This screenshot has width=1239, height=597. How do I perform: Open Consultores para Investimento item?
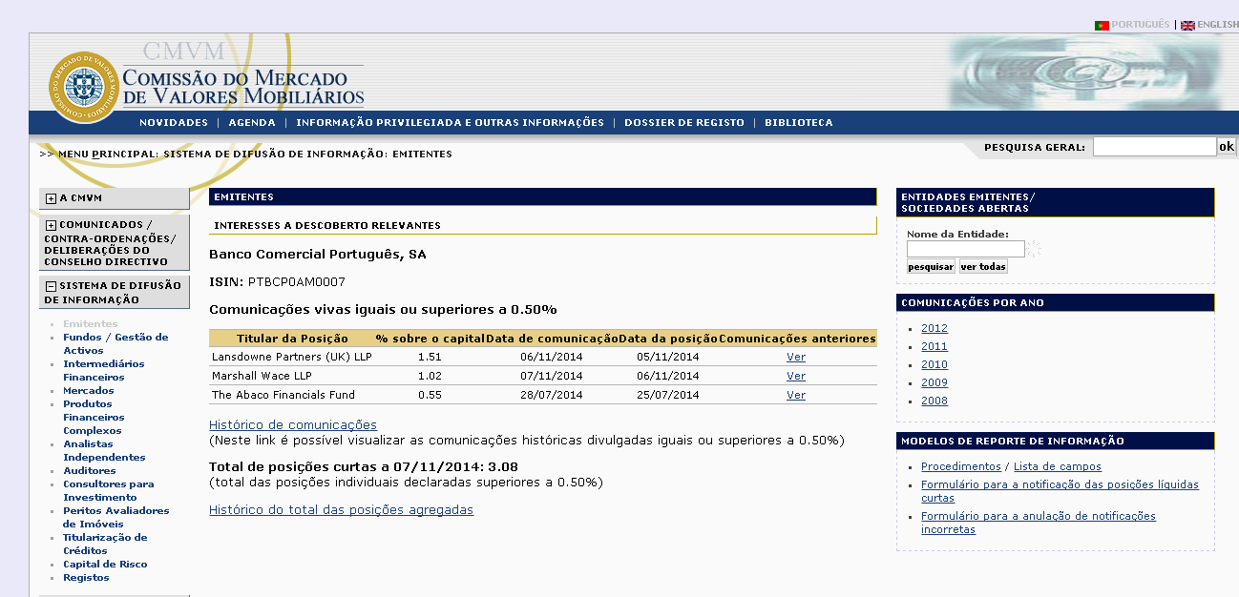(x=109, y=490)
